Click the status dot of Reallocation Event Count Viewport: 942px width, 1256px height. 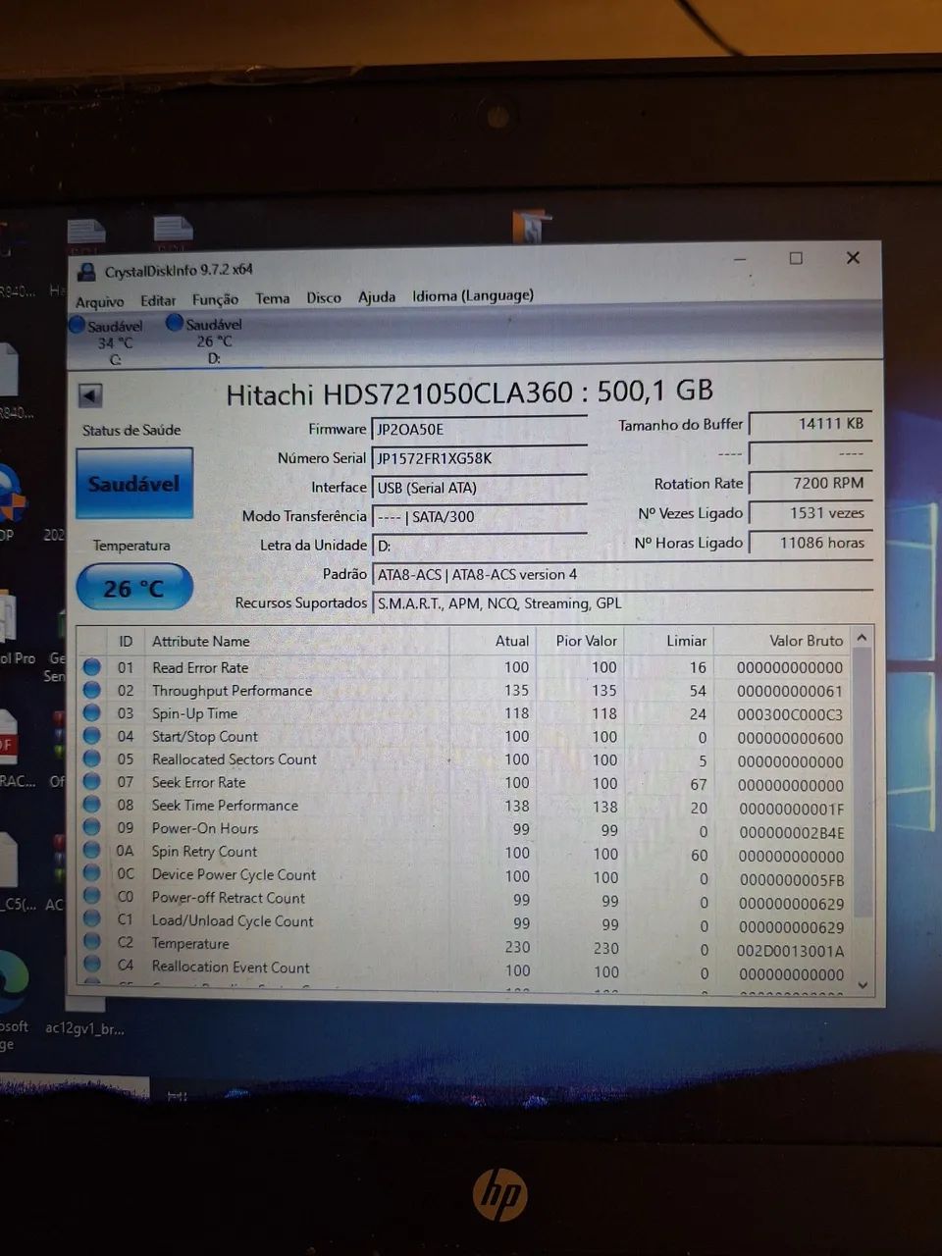92,965
